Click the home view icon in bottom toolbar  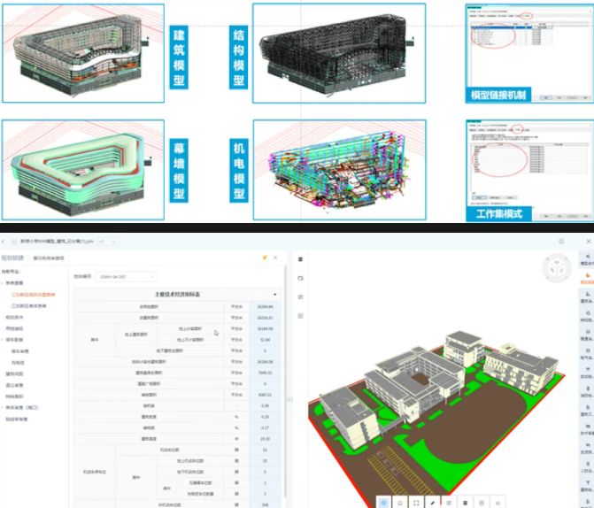[400, 502]
